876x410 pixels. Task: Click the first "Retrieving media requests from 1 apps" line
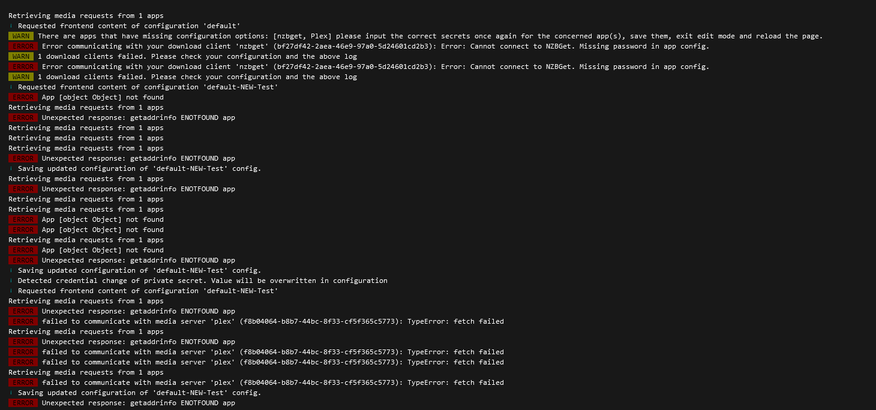(x=86, y=16)
